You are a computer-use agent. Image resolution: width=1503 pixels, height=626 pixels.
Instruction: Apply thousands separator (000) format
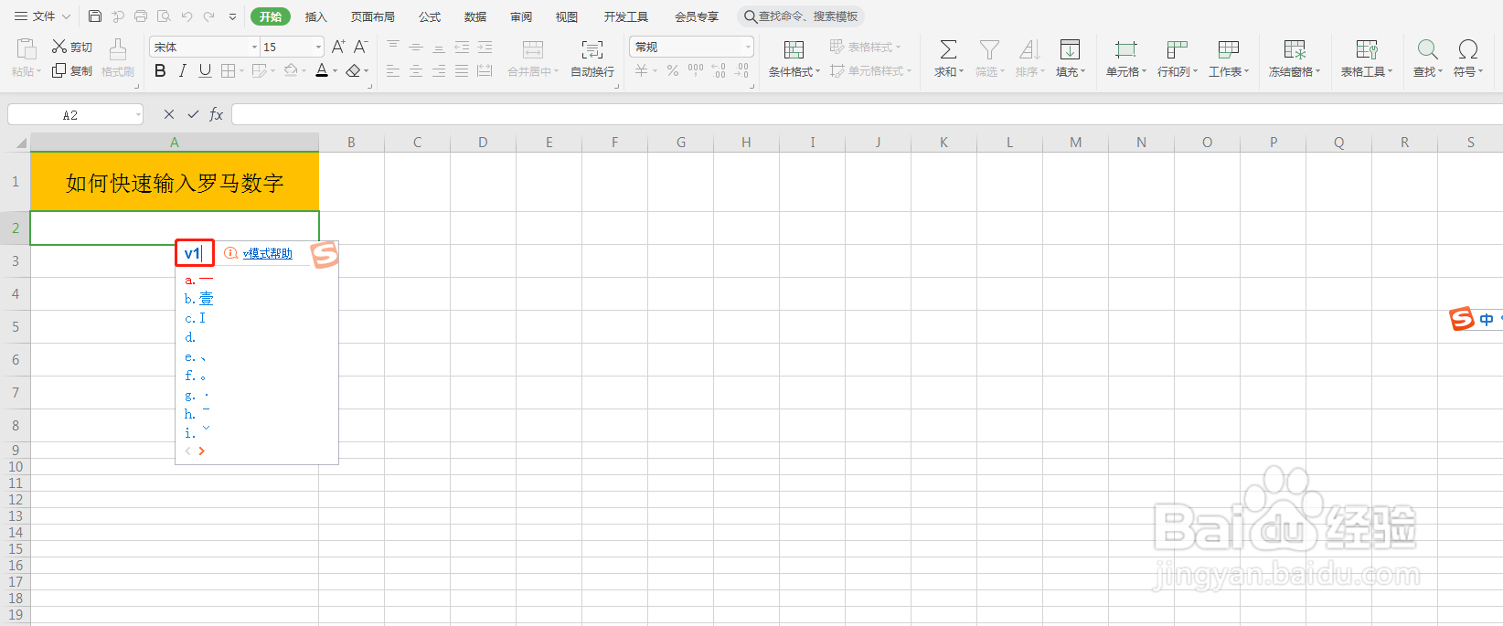[696, 70]
